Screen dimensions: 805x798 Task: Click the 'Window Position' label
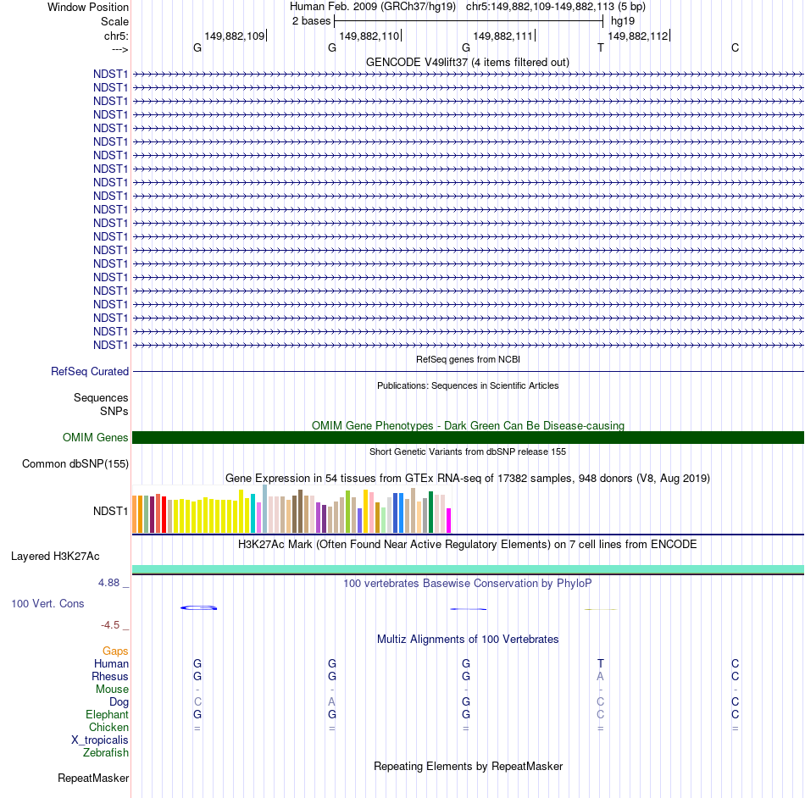88,7
